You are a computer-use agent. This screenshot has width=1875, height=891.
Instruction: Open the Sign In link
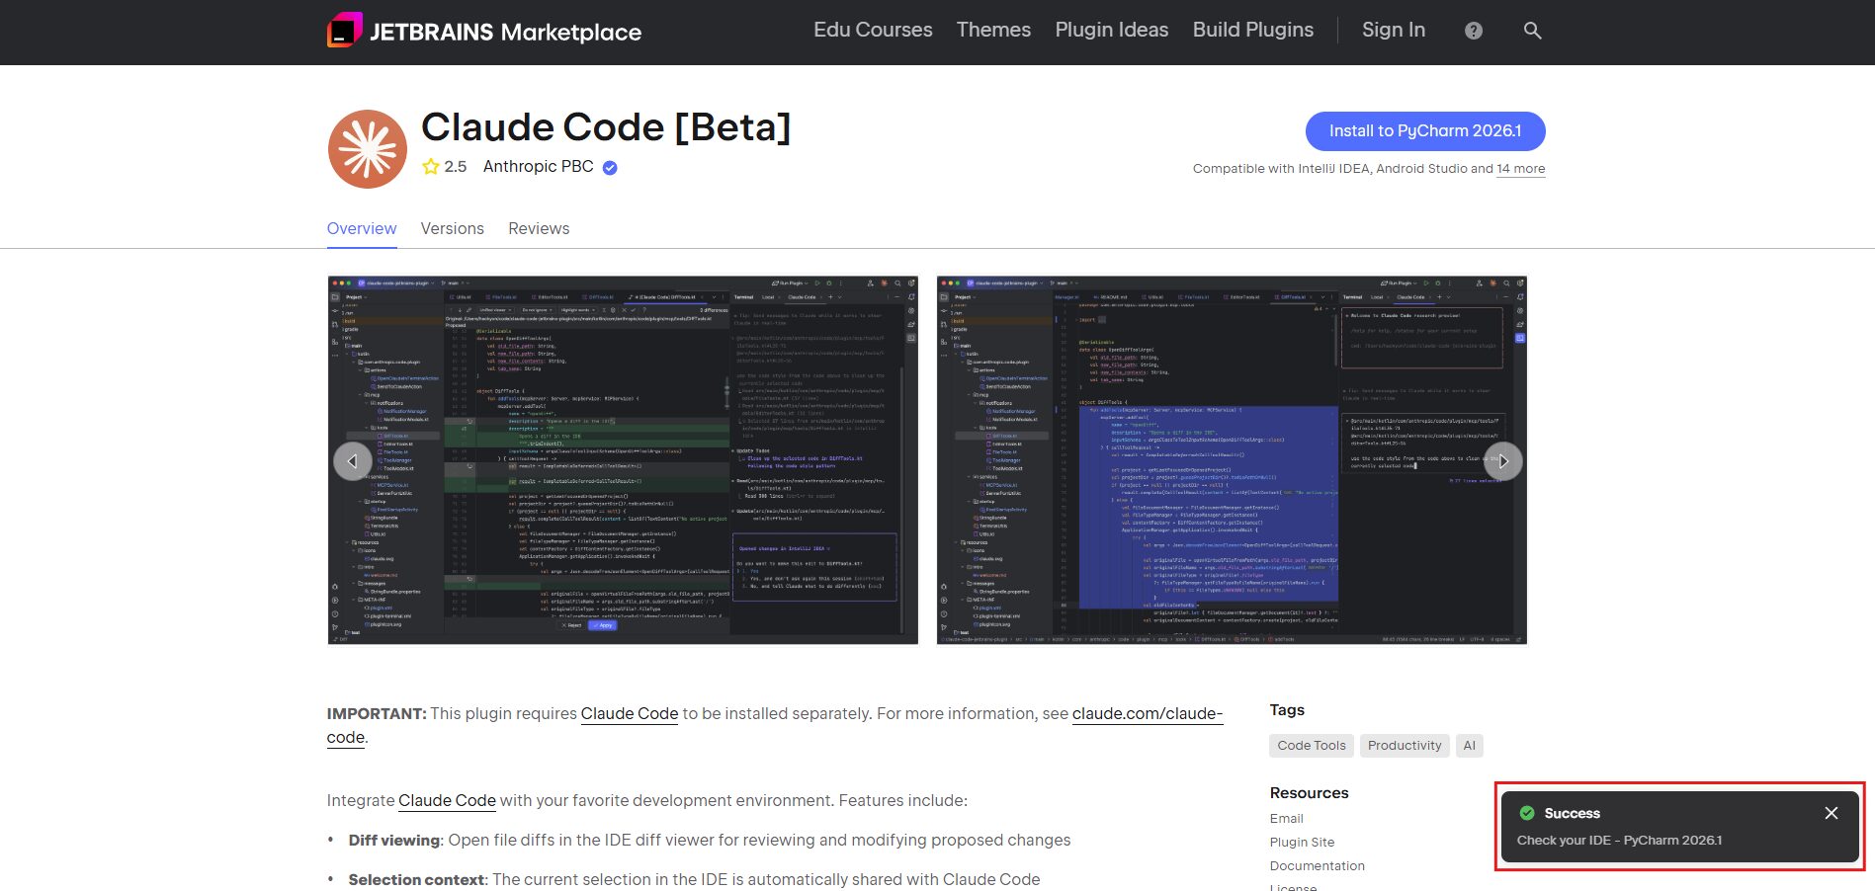pos(1393,31)
